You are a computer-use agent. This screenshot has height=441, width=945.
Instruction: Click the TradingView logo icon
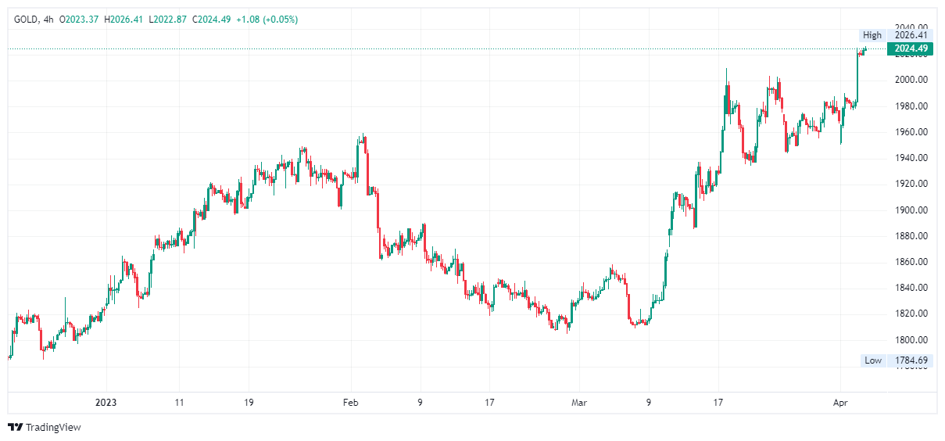pos(15,427)
